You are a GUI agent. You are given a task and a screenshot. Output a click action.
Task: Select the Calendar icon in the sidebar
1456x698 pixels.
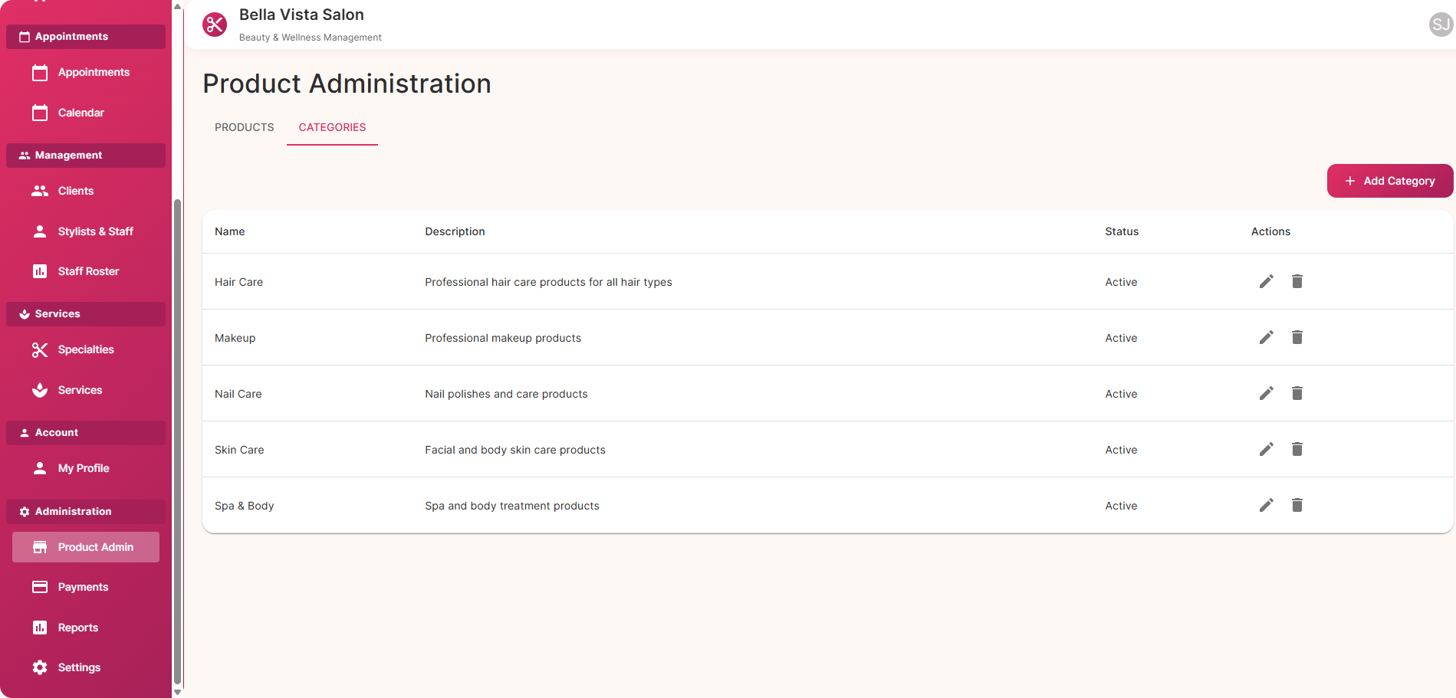(x=40, y=113)
